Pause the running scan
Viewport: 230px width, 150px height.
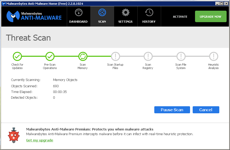tap(172, 110)
